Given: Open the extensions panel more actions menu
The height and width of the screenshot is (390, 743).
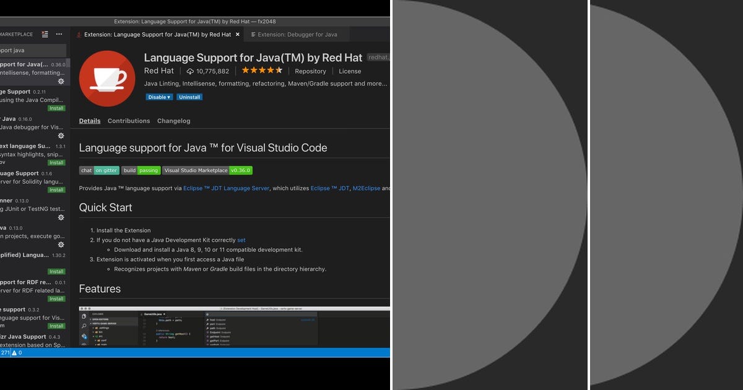Looking at the screenshot, I should pos(59,35).
